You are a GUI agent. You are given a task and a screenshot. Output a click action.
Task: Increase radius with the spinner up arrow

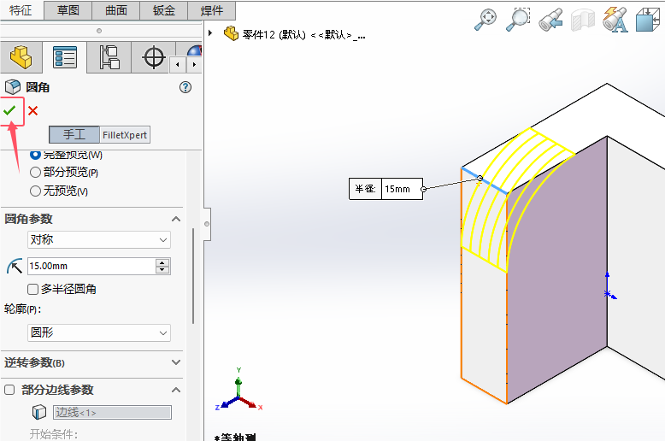point(162,262)
